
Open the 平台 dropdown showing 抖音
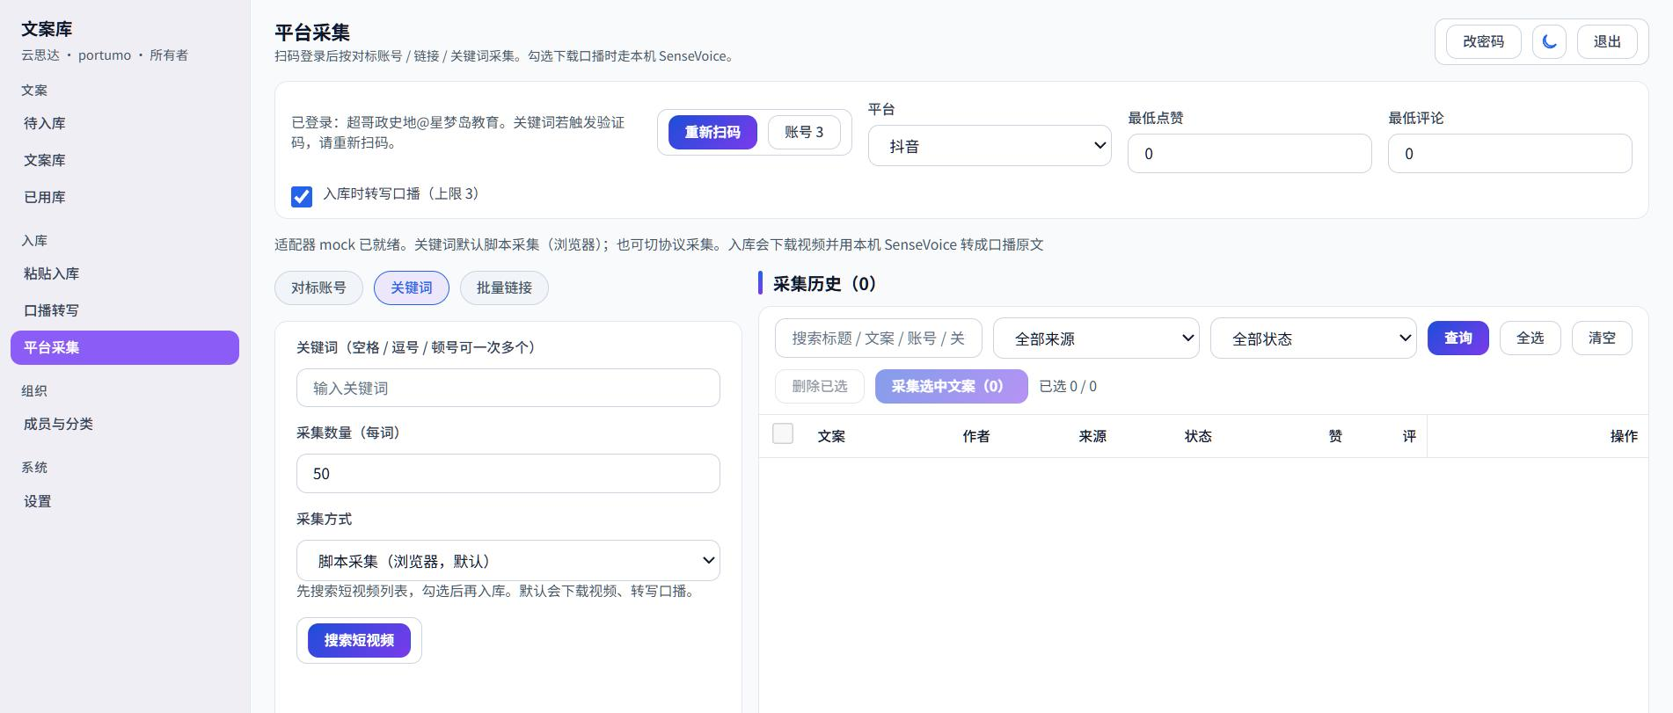(990, 146)
